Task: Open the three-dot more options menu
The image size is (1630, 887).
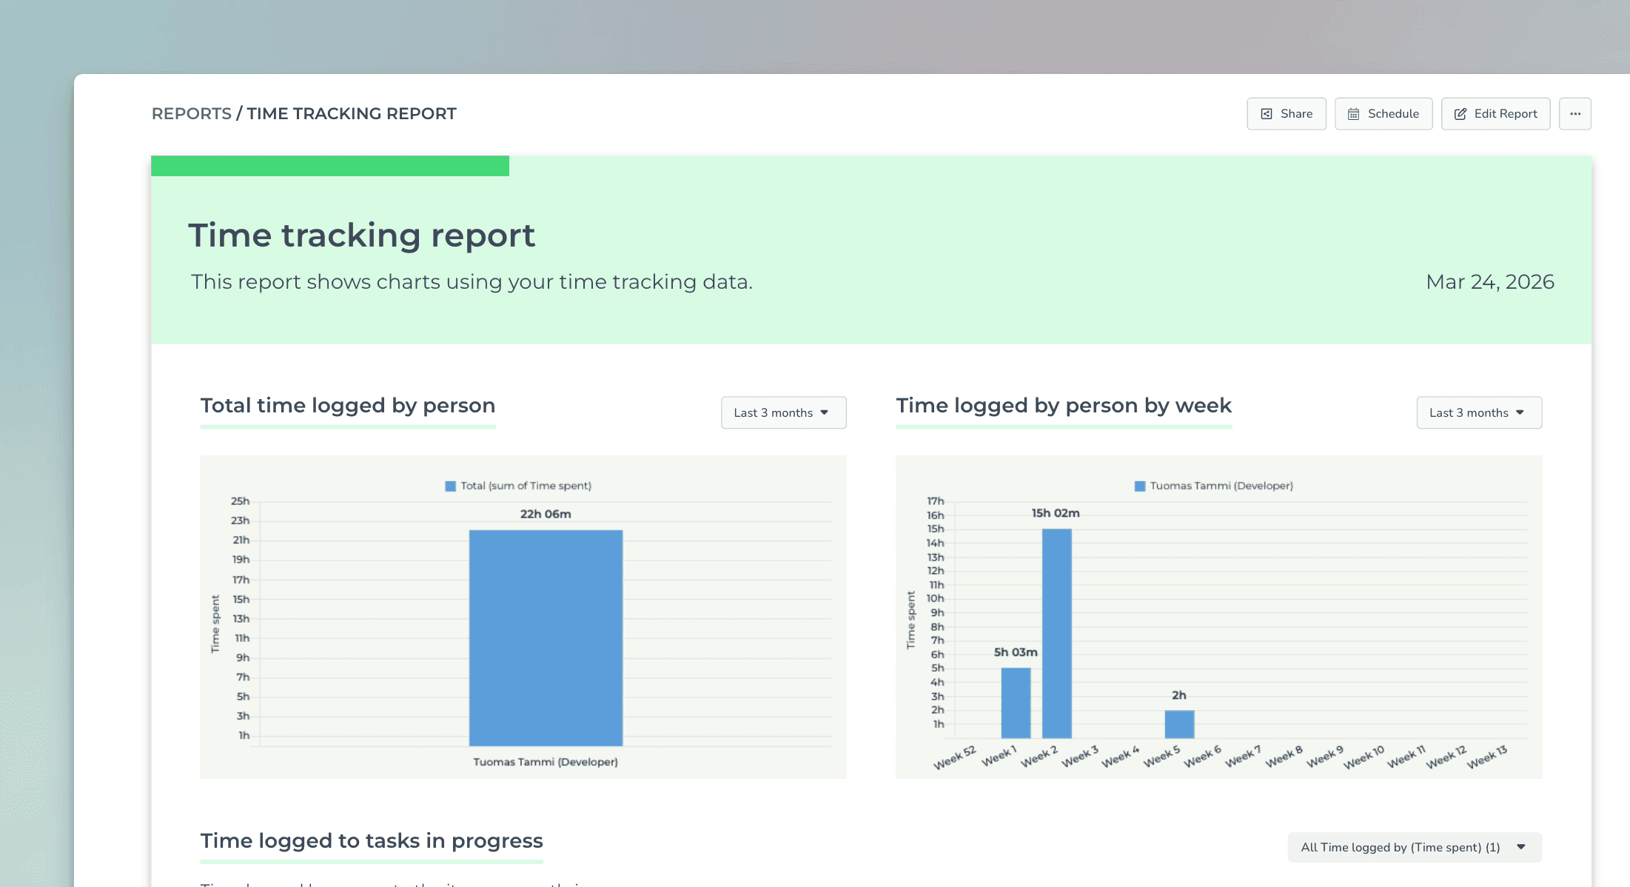Action: click(1574, 114)
